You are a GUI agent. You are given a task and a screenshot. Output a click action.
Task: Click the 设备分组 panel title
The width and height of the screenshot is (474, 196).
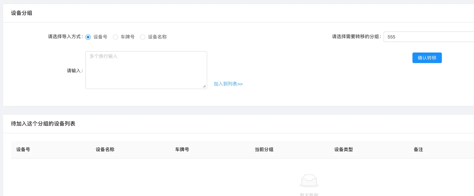(22, 13)
